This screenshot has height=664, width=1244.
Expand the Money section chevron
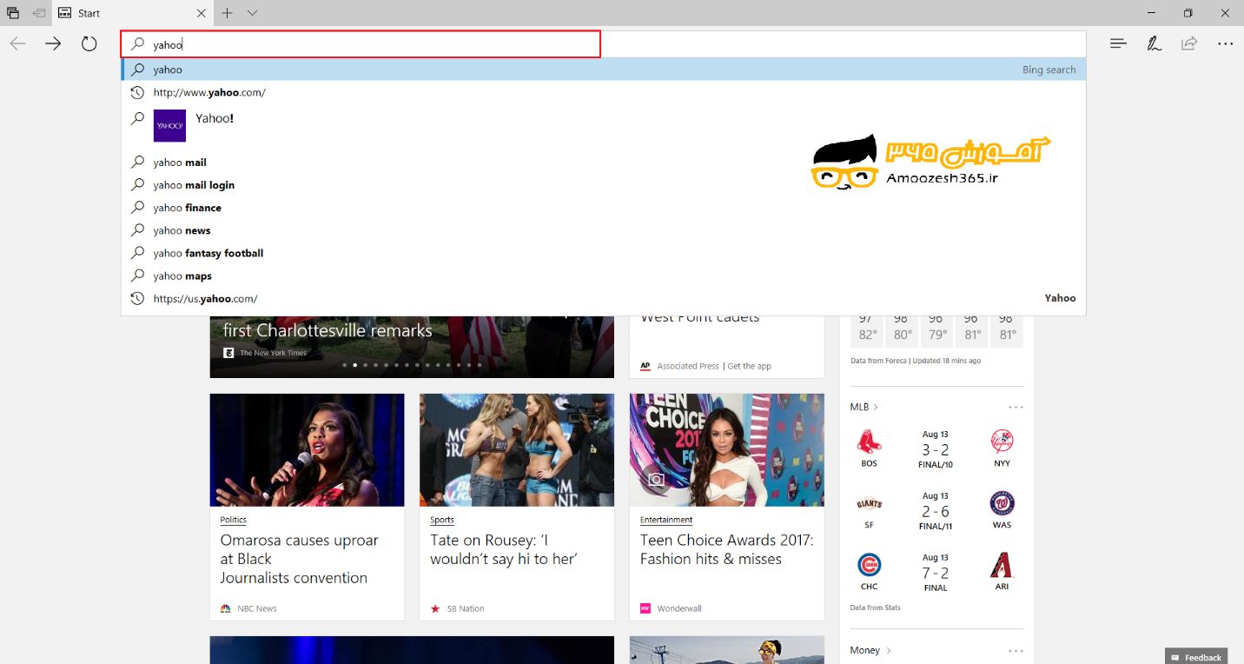click(889, 650)
